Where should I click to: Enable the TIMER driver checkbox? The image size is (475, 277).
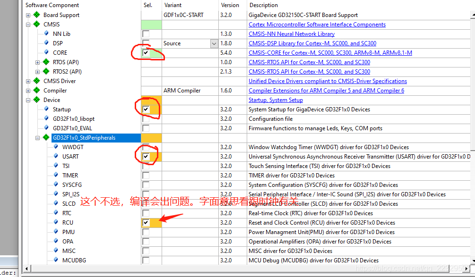[146, 176]
